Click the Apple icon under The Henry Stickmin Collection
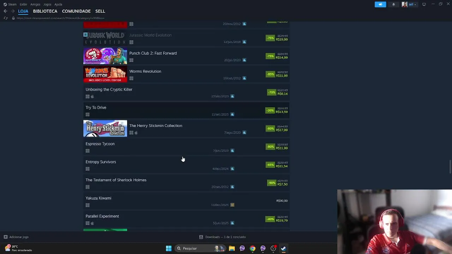 [x=136, y=133]
